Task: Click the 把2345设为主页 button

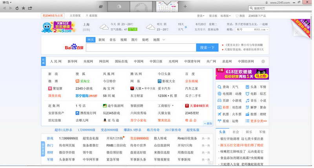Action: tap(53, 16)
